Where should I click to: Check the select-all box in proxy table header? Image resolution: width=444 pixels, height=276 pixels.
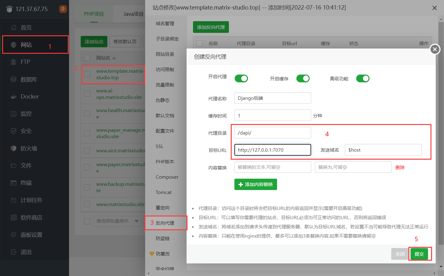point(199,43)
